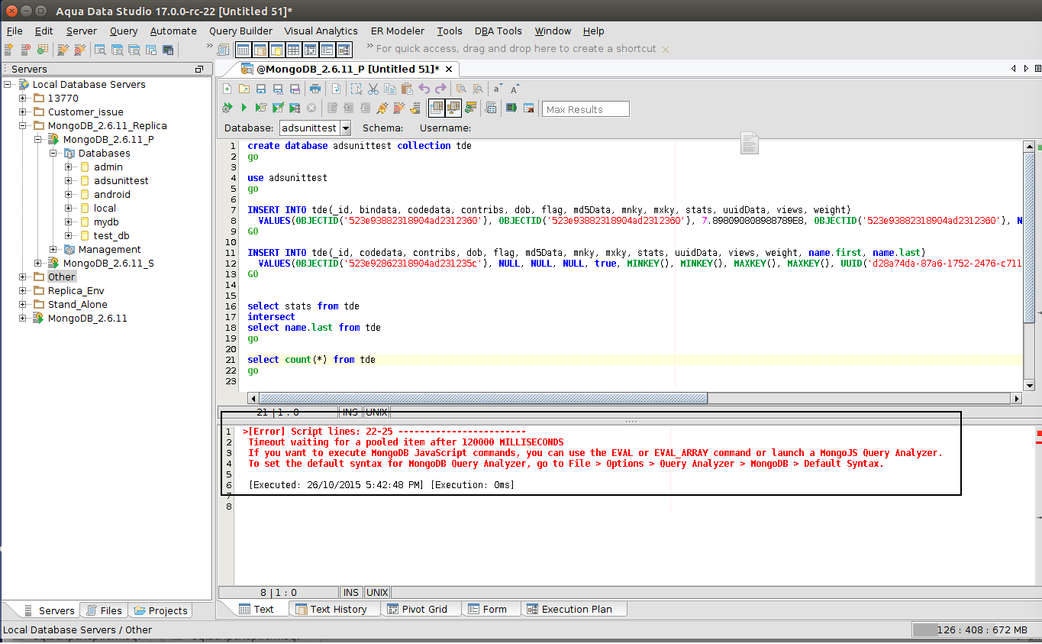Viewport: 1042px width, 644px height.
Task: Click the JS MongoJS analyzer icon
Action: tap(528, 108)
